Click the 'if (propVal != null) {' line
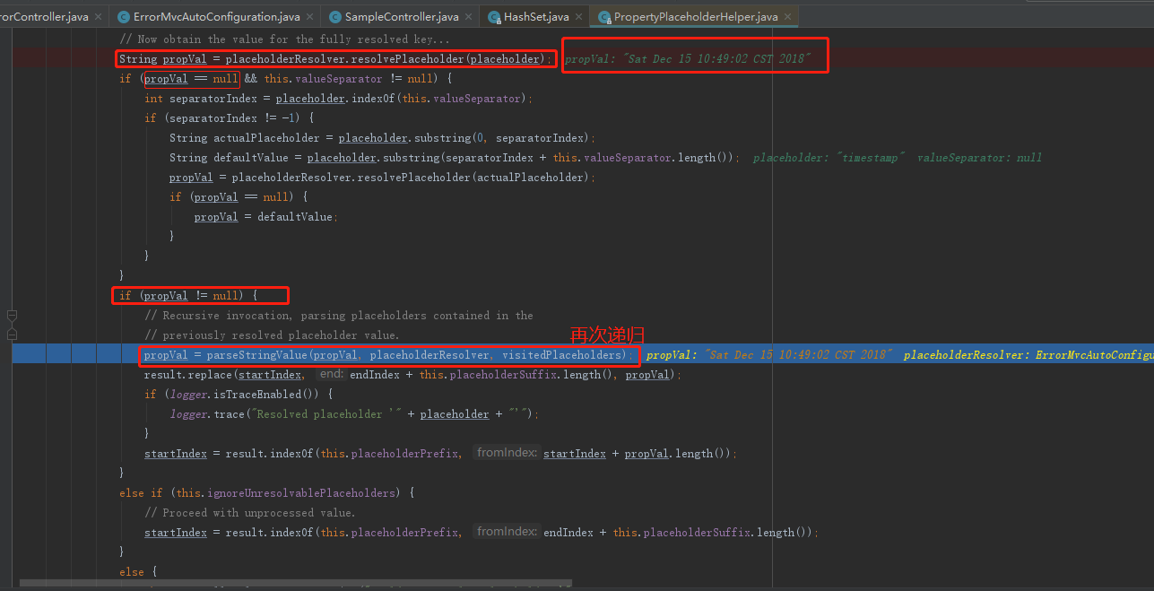The image size is (1154, 591). pos(188,296)
